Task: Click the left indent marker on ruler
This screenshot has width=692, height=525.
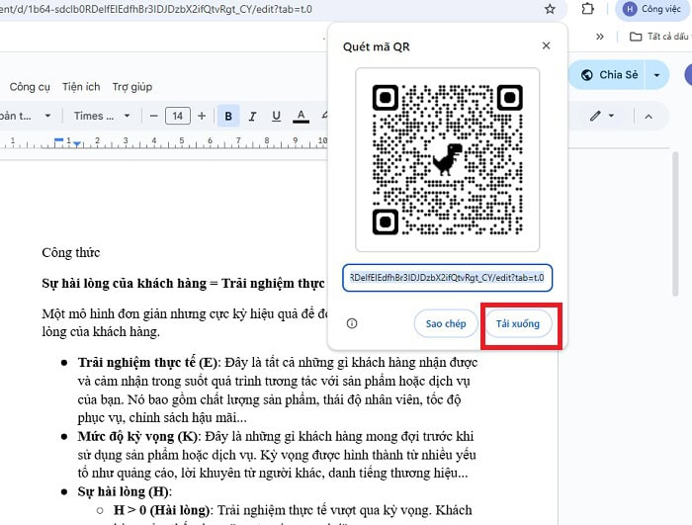Action: coord(77,144)
